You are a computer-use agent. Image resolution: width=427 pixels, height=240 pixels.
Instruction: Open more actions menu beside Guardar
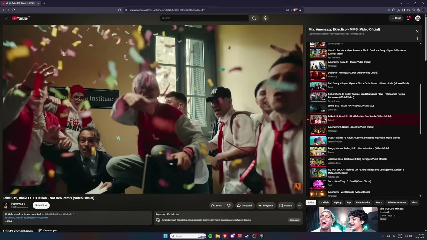300,206
